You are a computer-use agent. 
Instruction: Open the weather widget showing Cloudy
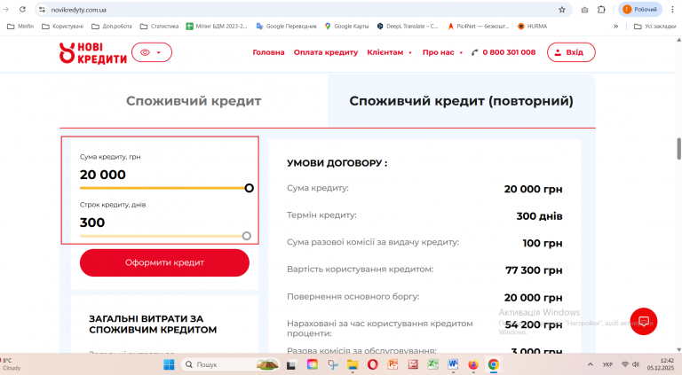pos(11,364)
